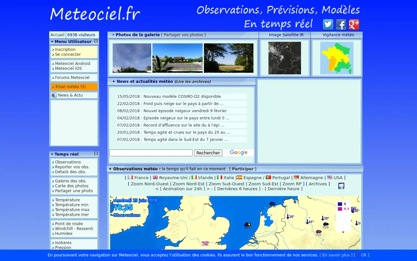The height and width of the screenshot is (261, 417).
Task: Click OK on the cookie banner
Action: [x=364, y=255]
